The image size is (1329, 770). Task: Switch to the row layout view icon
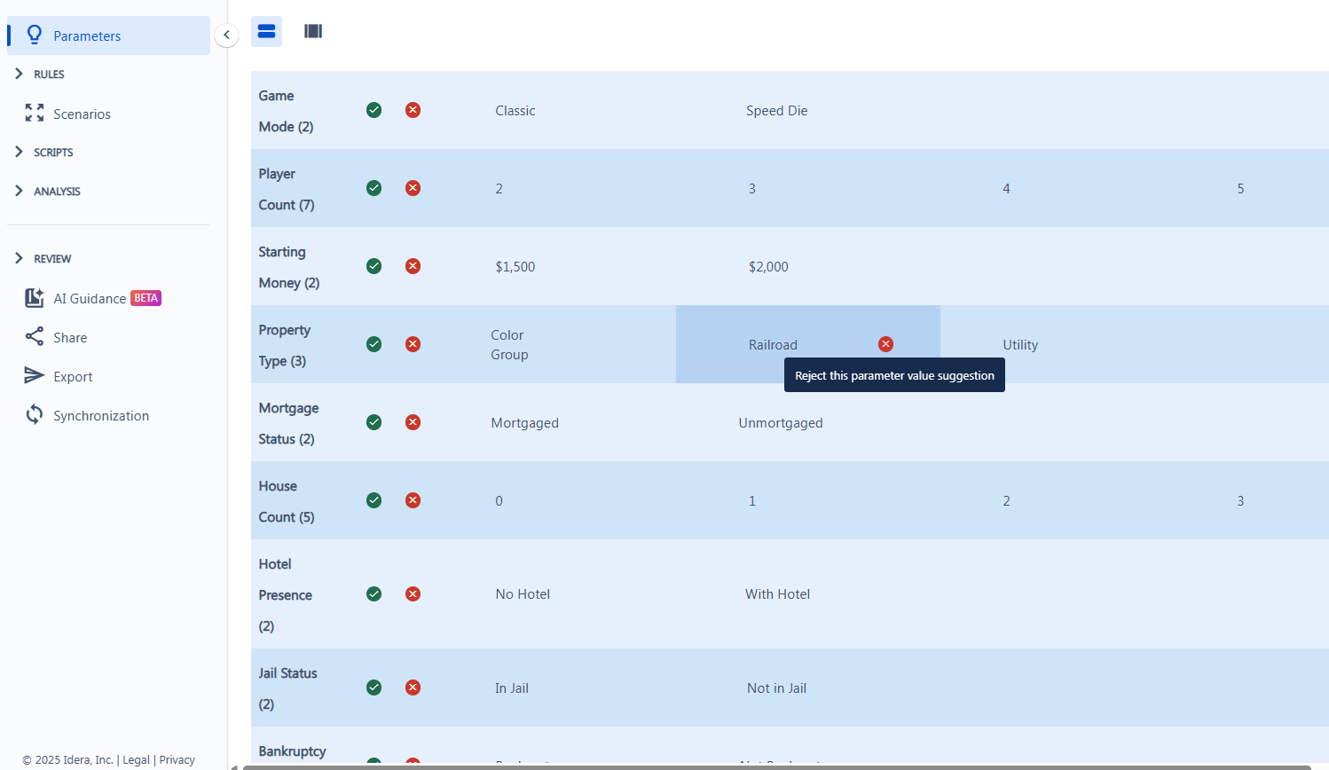coord(266,31)
